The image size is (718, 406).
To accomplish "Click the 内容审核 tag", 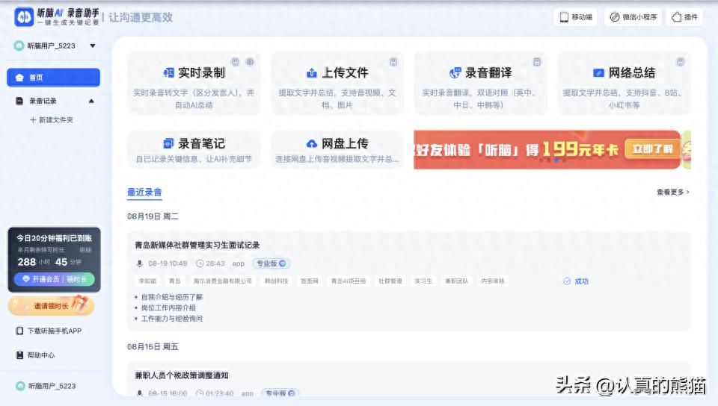I will pyautogui.click(x=493, y=281).
